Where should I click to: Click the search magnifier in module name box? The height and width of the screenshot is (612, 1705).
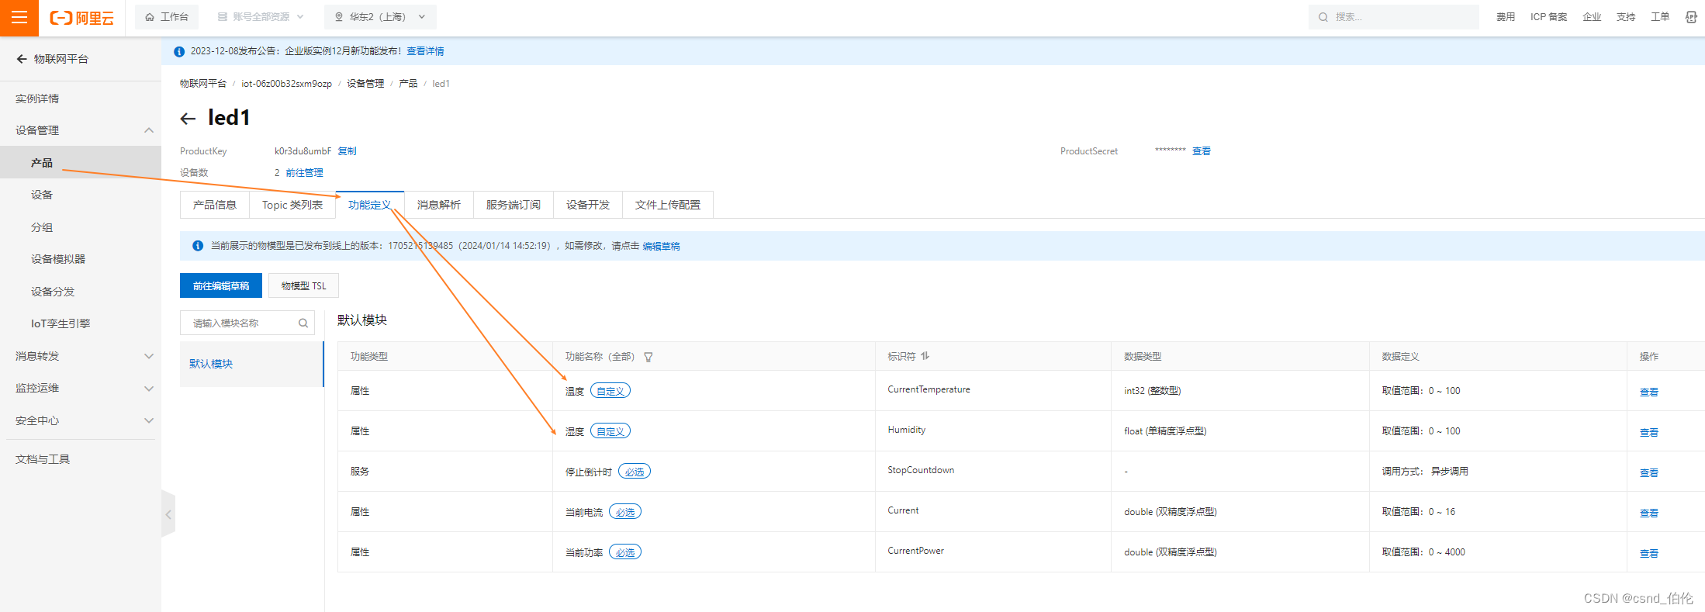(x=303, y=323)
